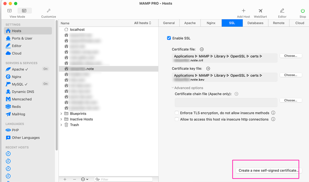Uncheck the Enable SSL checkbox
Image resolution: width=309 pixels, height=182 pixels.
[x=169, y=38]
